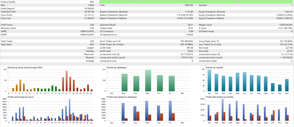Click the Initial Deposit value '50 000.00'
294x127 pixels.
(x=90, y=8)
